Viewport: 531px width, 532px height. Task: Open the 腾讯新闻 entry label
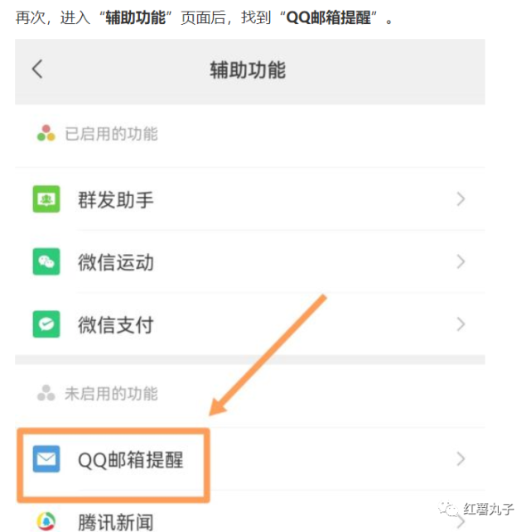(116, 522)
